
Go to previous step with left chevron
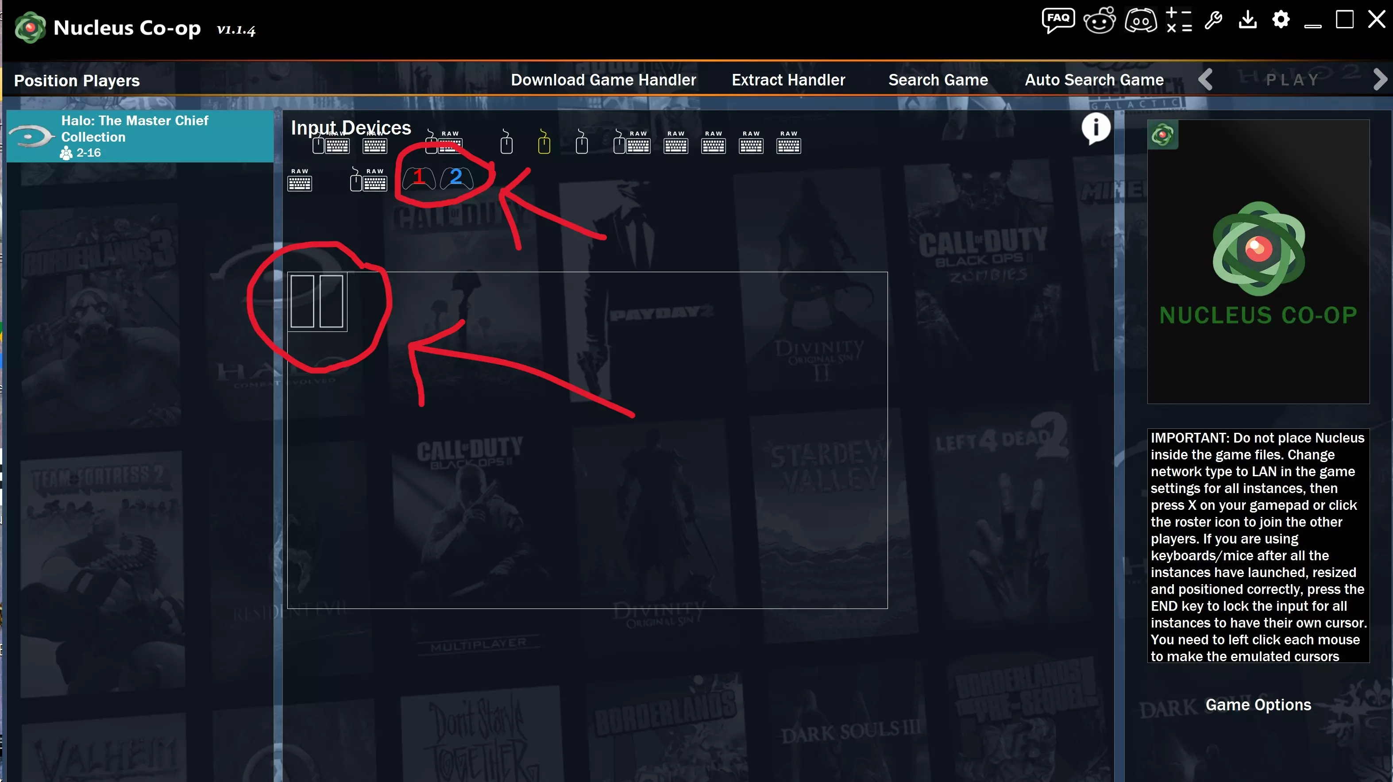1205,80
